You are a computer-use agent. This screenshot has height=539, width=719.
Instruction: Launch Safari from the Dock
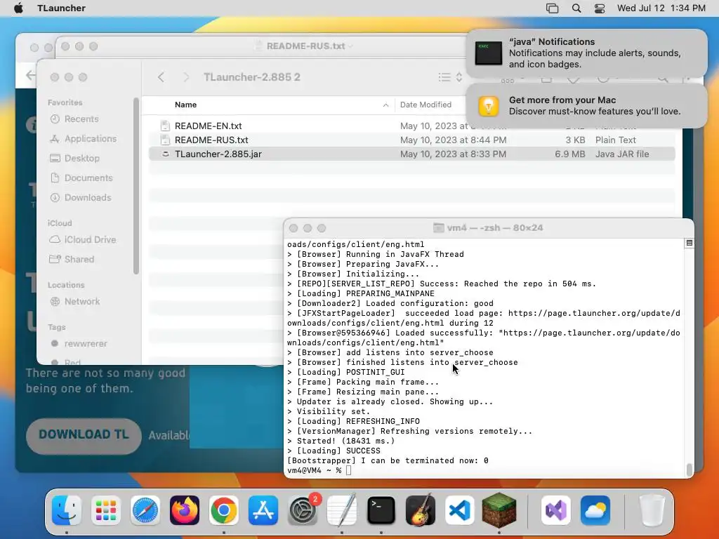pyautogui.click(x=145, y=510)
